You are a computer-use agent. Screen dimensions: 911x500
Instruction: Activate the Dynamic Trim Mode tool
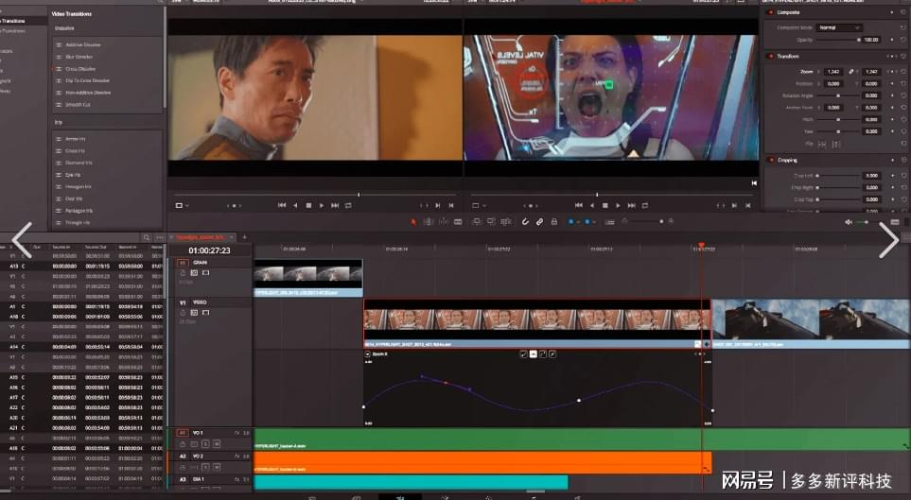[444, 222]
